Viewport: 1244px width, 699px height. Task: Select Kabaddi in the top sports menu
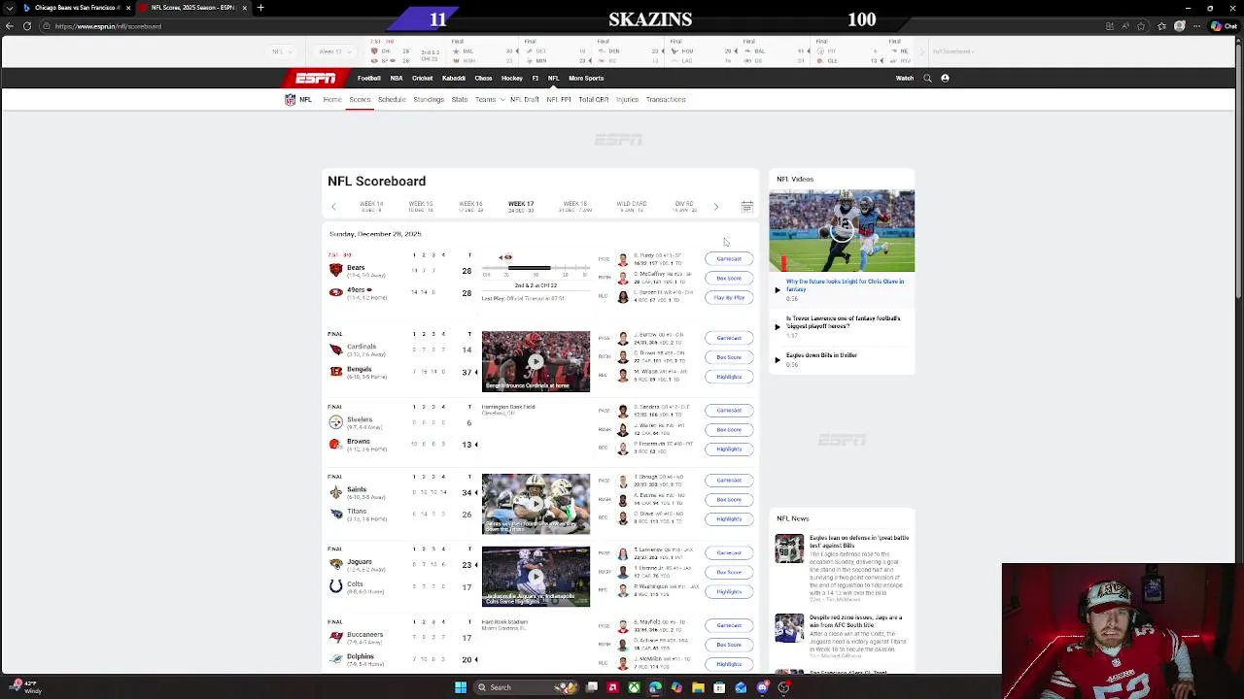coord(454,78)
